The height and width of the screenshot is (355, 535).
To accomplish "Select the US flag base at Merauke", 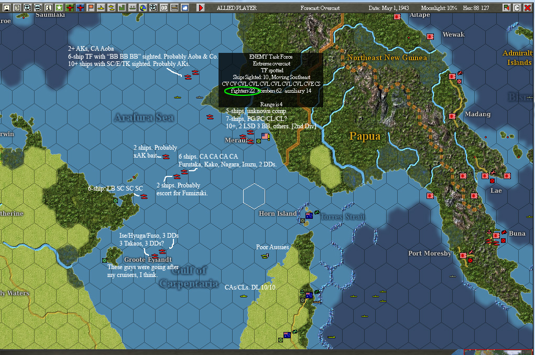I will click(266, 137).
